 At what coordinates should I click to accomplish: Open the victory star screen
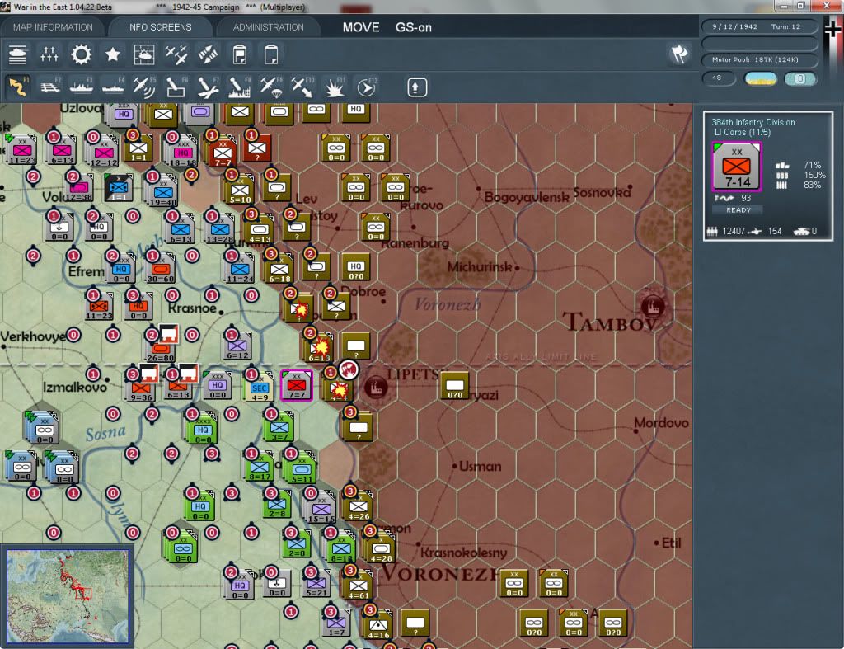[112, 54]
